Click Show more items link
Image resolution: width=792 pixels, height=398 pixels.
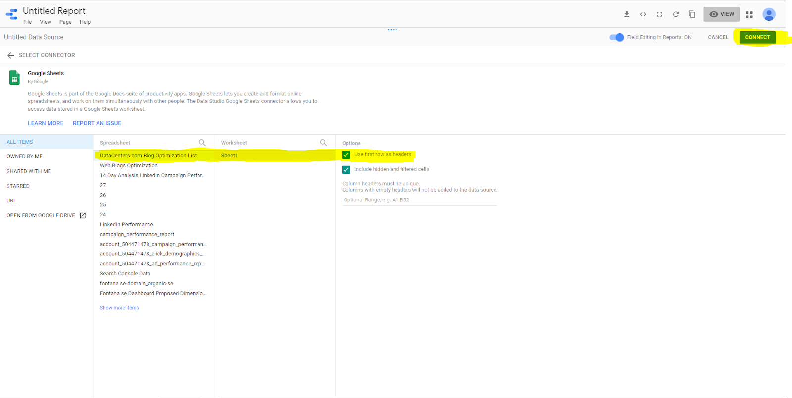119,308
